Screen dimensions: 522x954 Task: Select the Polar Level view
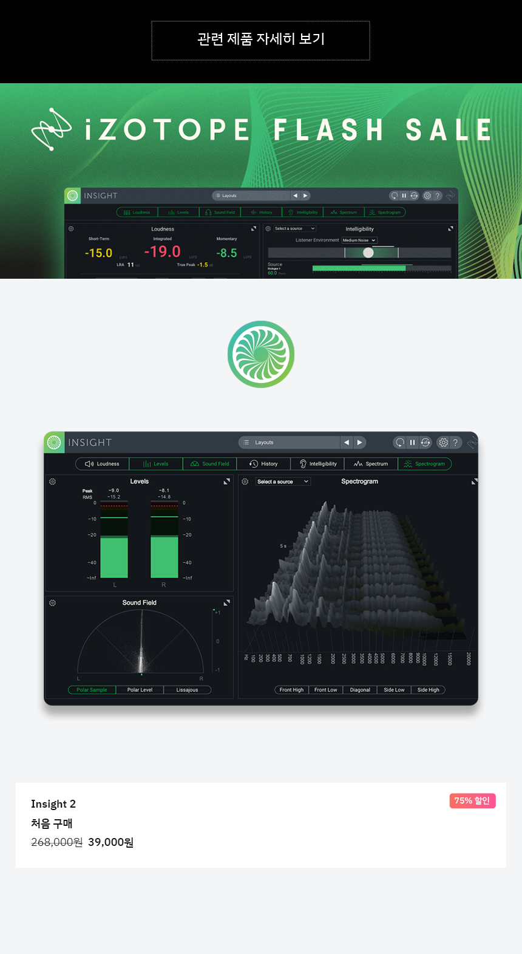point(140,690)
